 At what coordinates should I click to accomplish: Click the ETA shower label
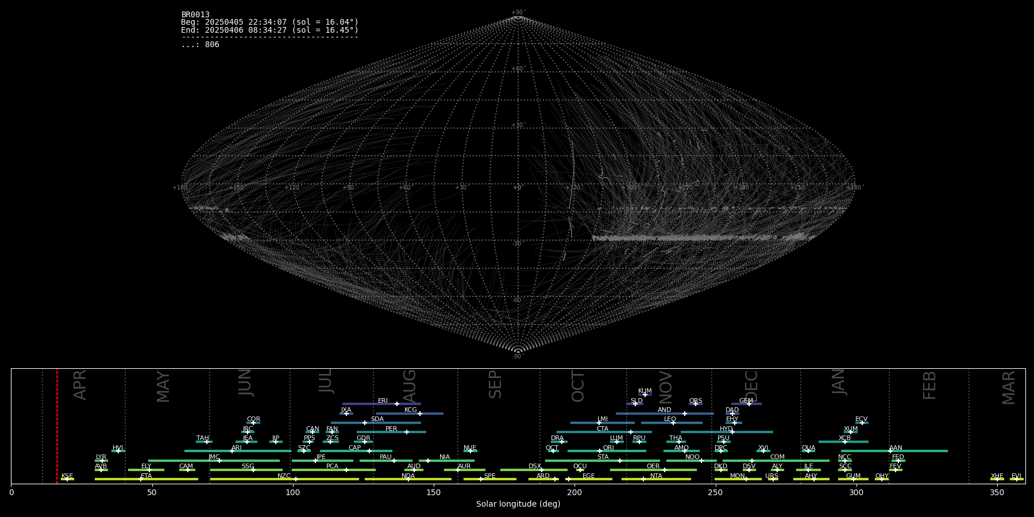click(x=146, y=476)
